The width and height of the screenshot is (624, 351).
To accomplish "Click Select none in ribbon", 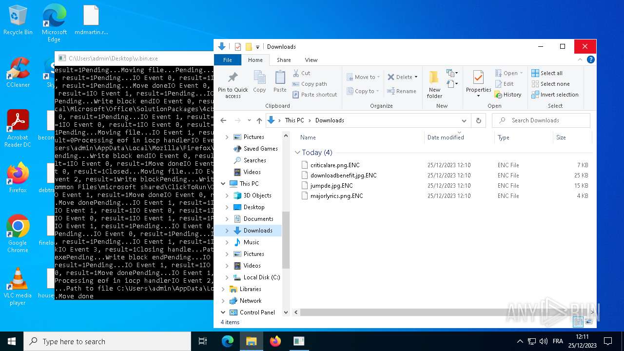I will 550,84.
